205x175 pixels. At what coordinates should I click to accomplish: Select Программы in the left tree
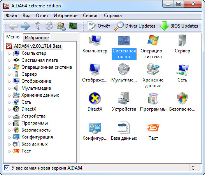point(35,123)
